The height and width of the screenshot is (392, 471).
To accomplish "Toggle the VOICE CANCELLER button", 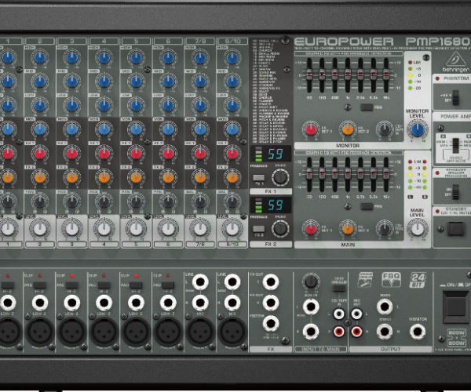I will [x=339, y=289].
